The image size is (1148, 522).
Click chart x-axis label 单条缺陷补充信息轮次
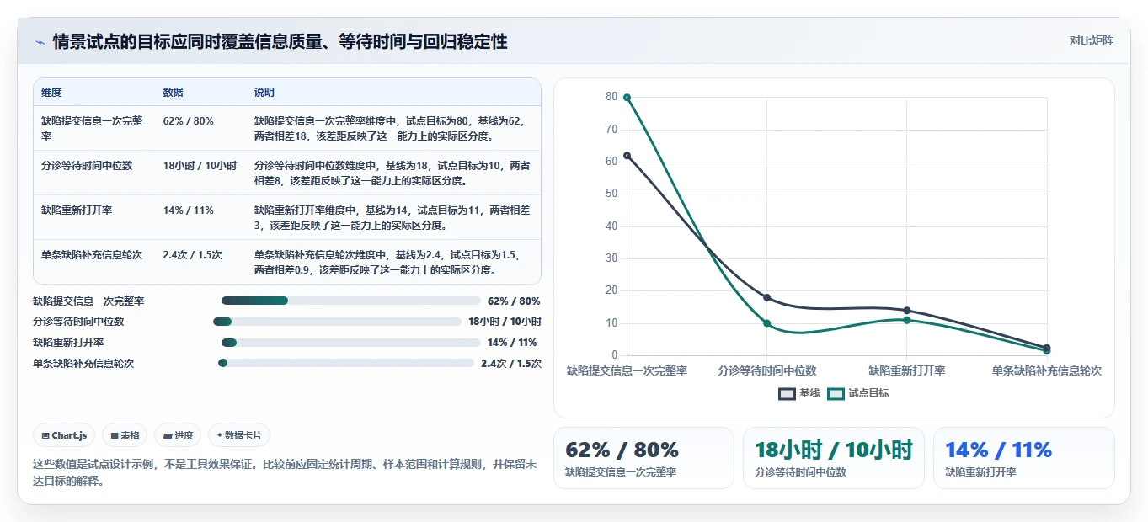click(1046, 370)
